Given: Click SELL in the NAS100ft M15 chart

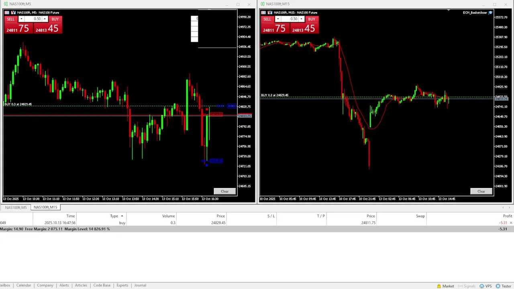Looking at the screenshot, I should [x=267, y=19].
